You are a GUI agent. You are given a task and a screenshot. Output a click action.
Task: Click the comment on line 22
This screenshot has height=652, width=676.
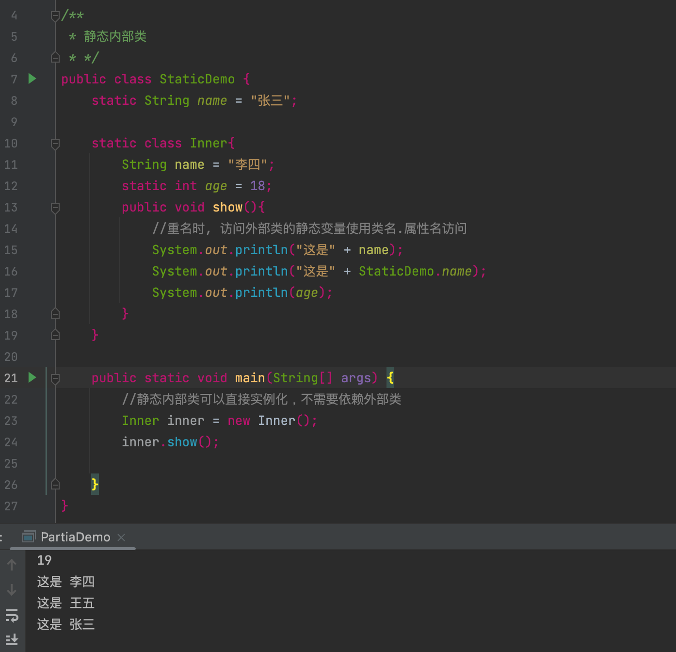tap(262, 399)
